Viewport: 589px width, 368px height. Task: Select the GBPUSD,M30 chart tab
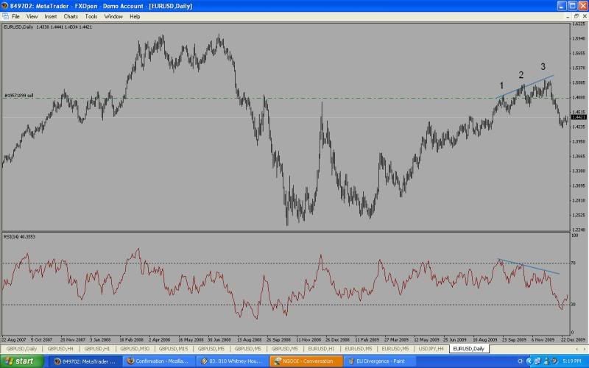135,348
